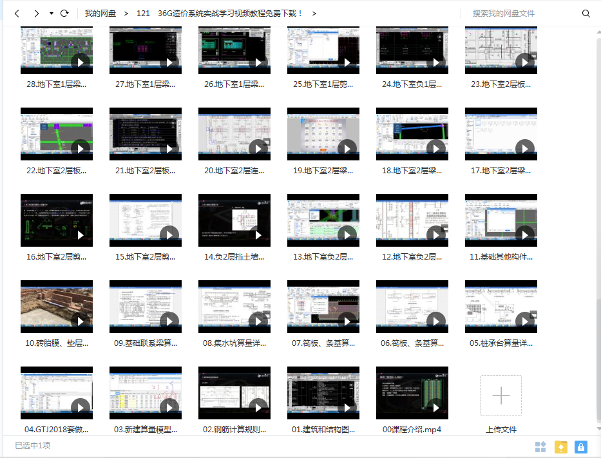Type in the 搜索我的网盘文件 search box
Viewport: 601px width, 458px height.
click(x=522, y=14)
